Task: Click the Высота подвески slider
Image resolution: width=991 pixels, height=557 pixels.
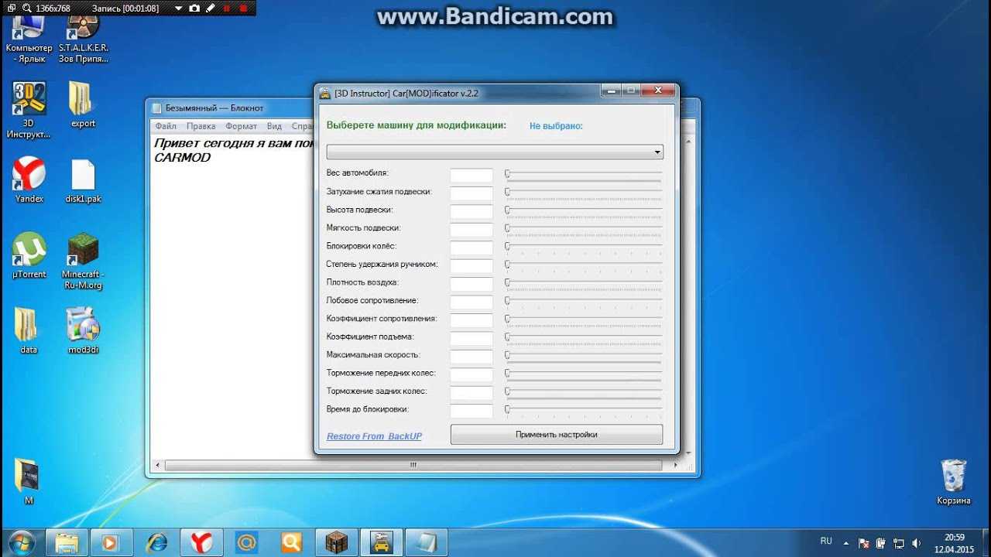Action: point(584,210)
